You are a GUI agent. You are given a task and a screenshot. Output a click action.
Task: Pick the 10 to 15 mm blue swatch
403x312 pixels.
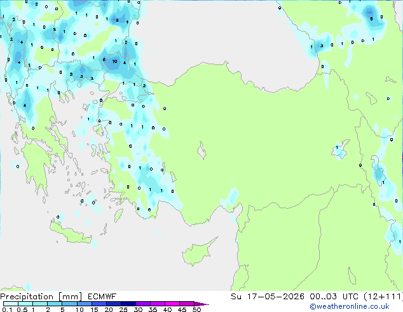point(84,304)
